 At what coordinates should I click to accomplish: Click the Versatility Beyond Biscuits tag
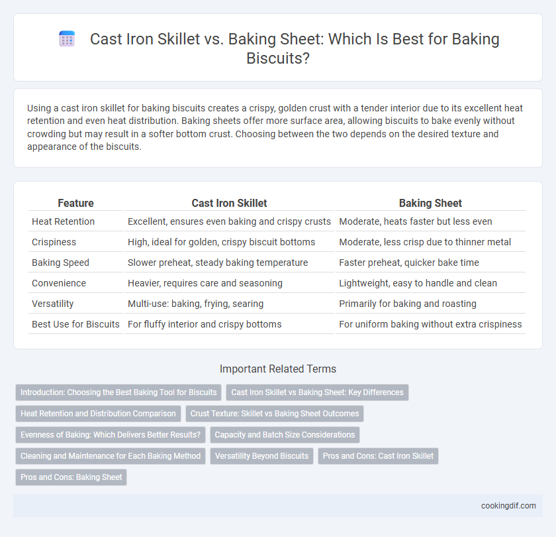[261, 456]
